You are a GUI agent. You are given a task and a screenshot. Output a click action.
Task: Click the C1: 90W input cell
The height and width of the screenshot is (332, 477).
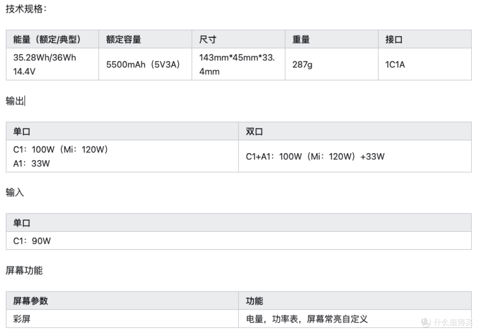pos(239,241)
